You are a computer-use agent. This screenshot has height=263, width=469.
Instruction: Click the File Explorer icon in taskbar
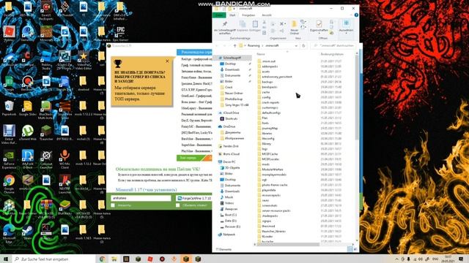(x=114, y=259)
